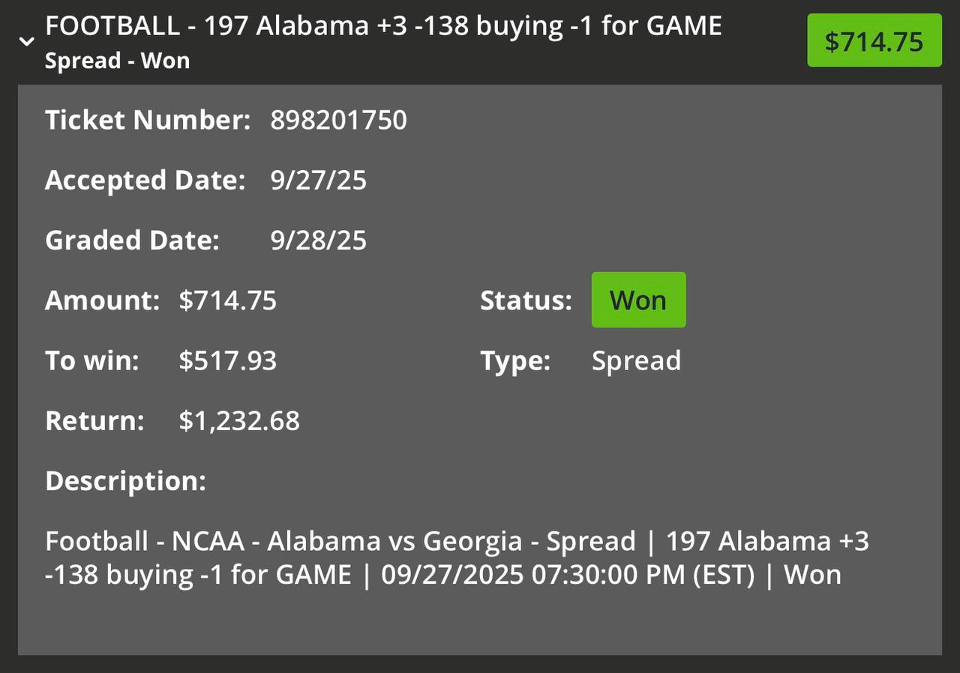
Task: Collapse the bet ticket with the chevron
Action: tap(27, 42)
